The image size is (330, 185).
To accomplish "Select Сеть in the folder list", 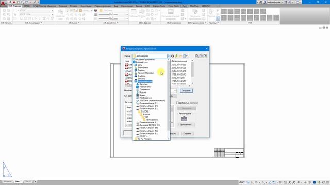I will coord(140,65).
